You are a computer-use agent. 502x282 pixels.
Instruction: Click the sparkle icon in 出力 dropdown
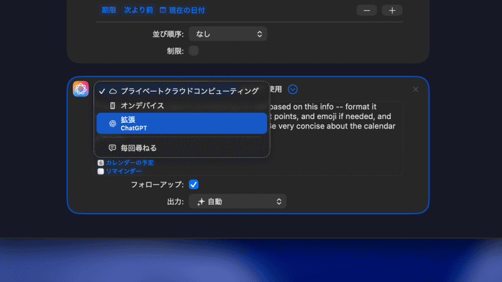pyautogui.click(x=201, y=202)
